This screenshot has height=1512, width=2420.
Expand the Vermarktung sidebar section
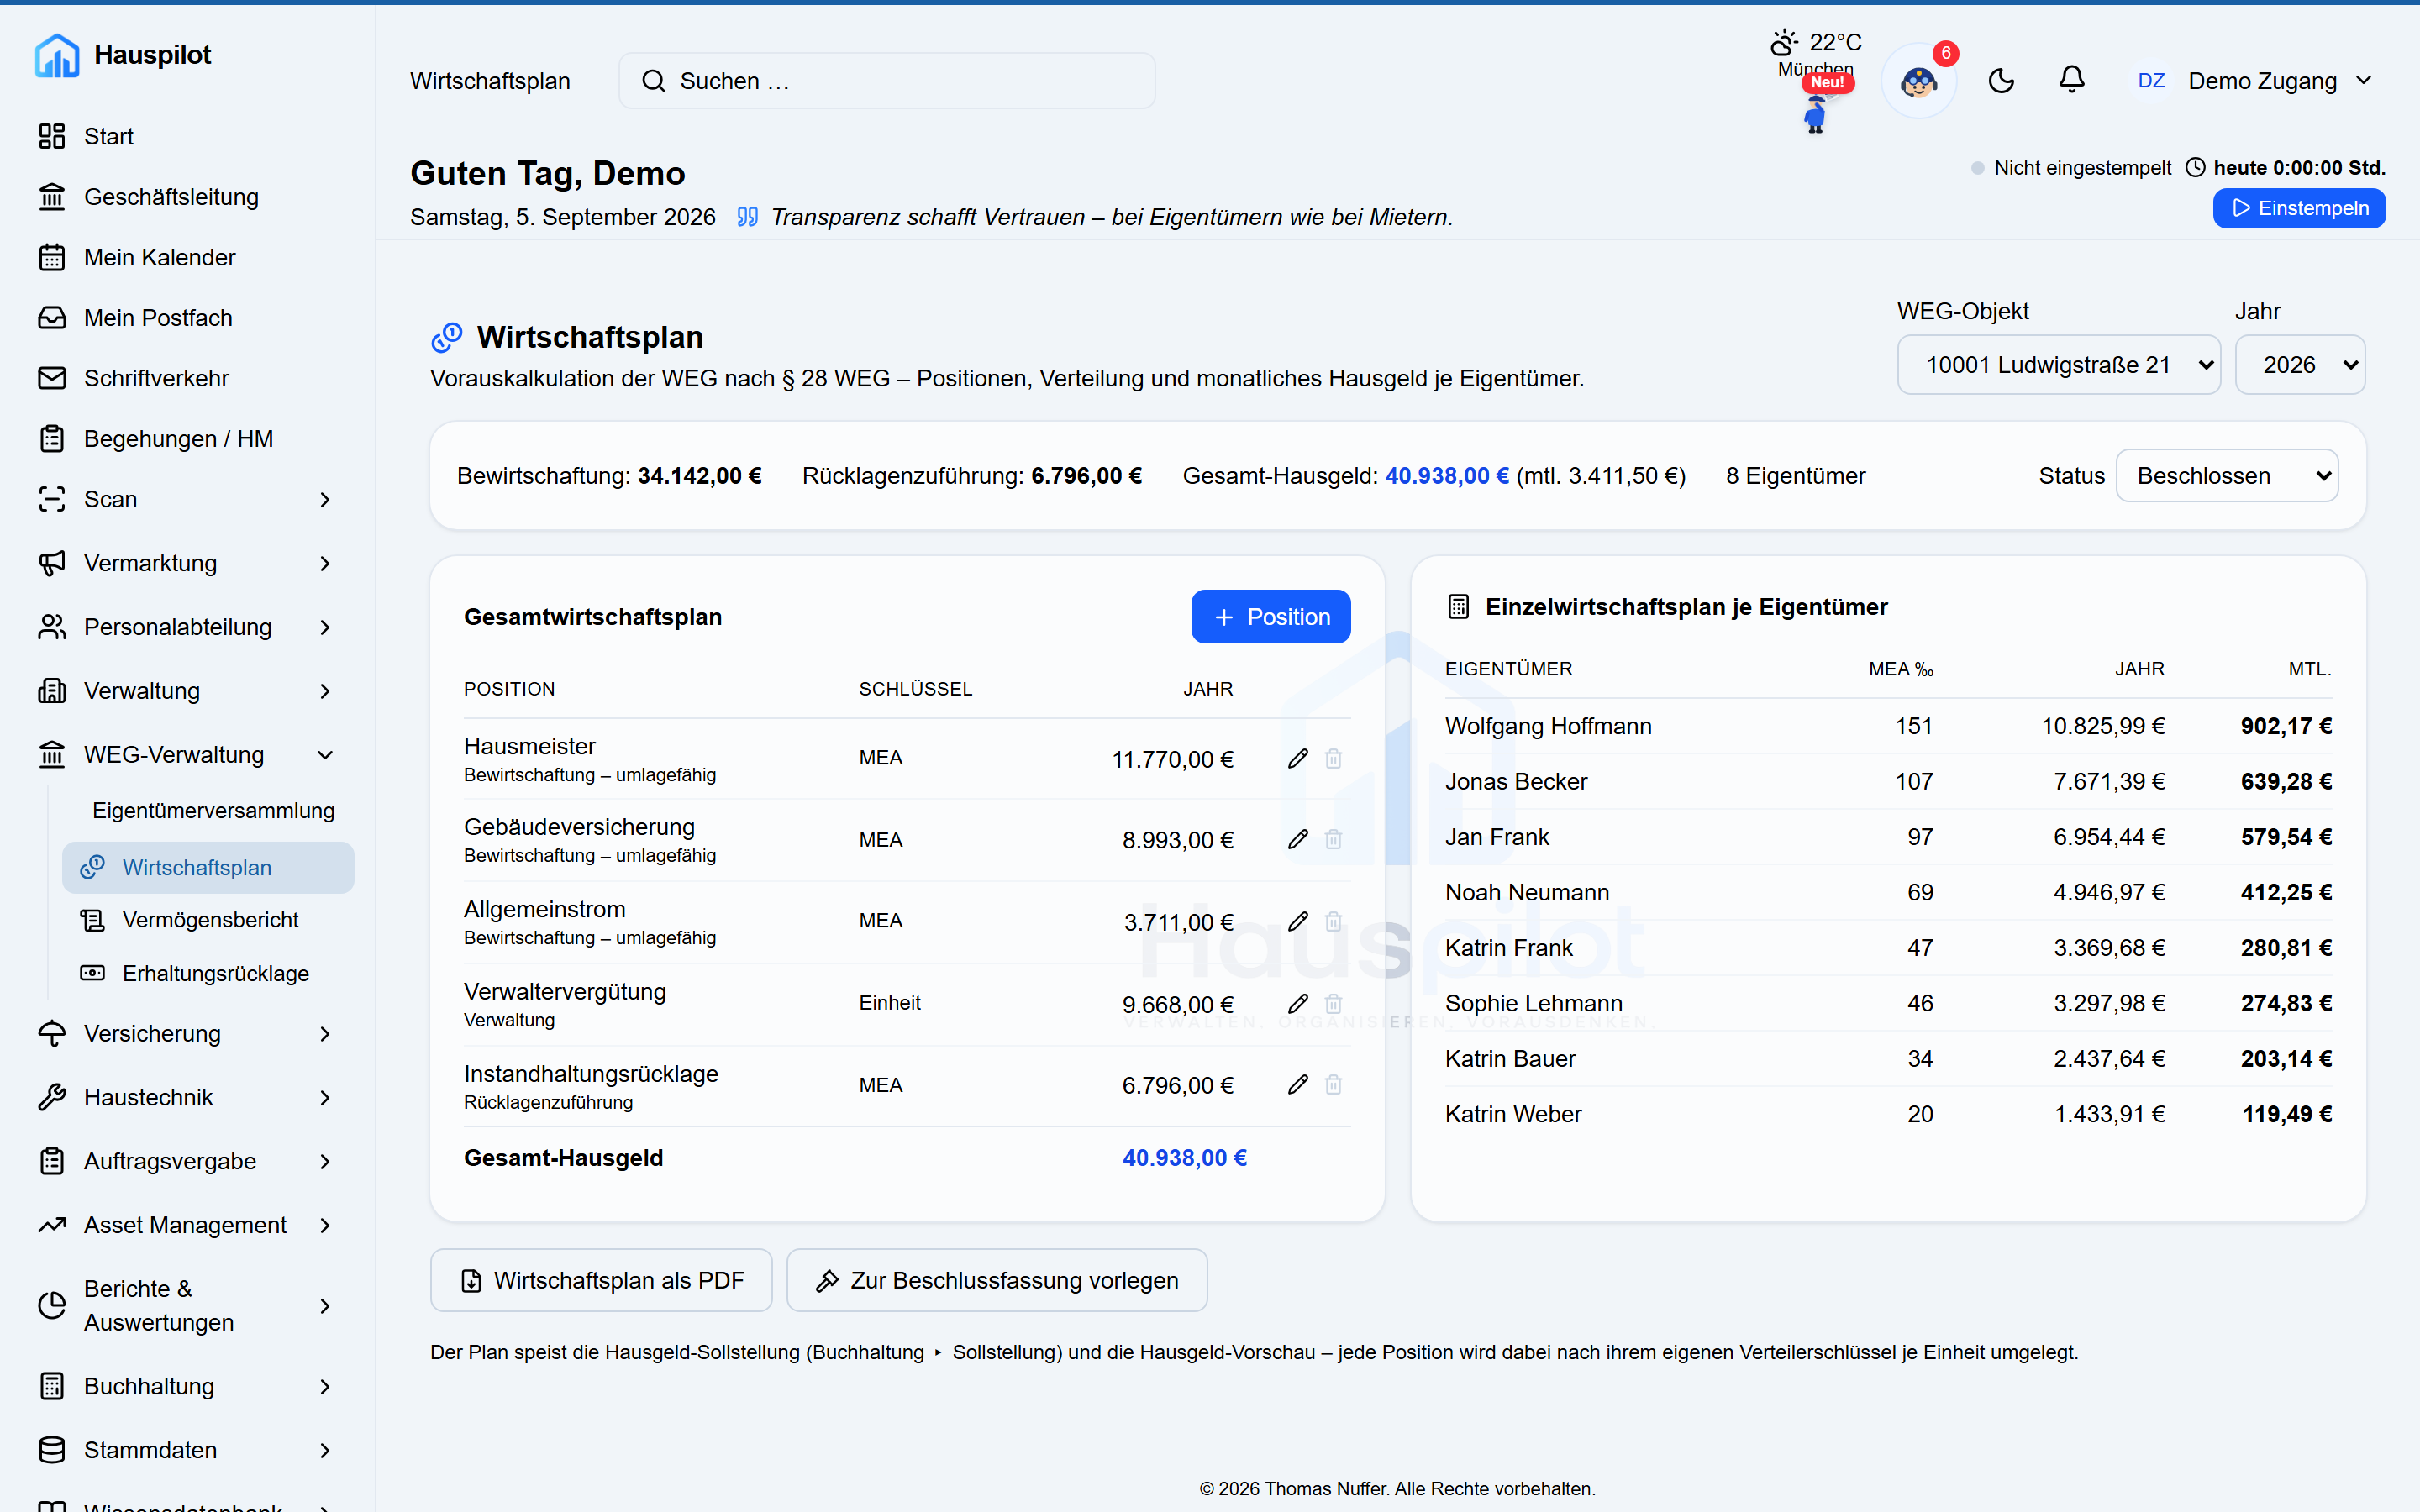[186, 563]
